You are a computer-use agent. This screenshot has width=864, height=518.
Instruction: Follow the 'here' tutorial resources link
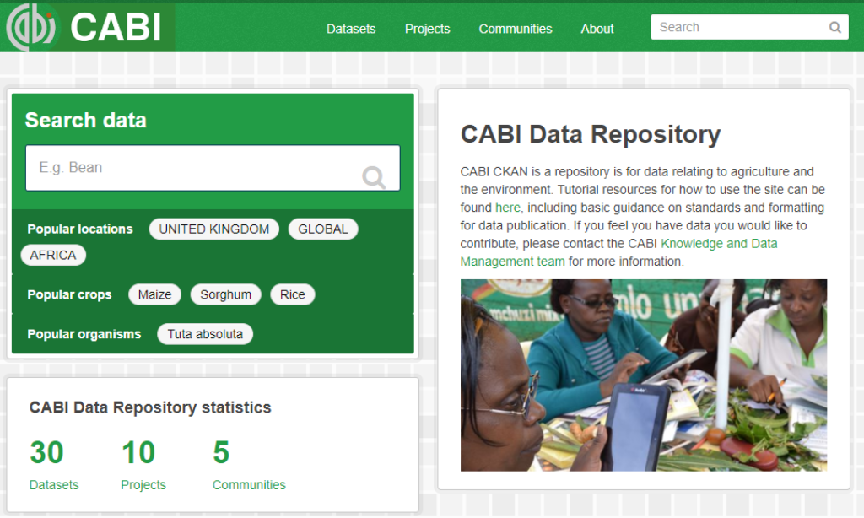pyautogui.click(x=507, y=208)
